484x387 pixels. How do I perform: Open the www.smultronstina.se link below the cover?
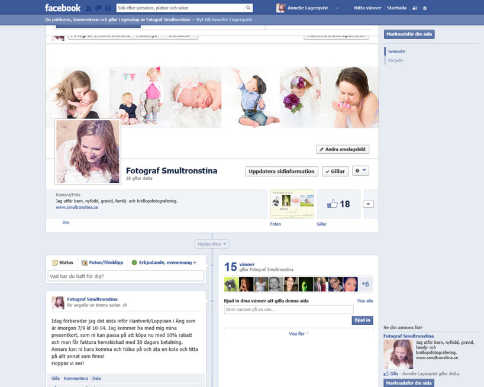pos(77,207)
